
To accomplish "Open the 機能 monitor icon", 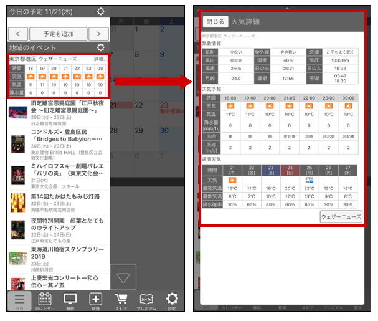I will [x=70, y=301].
